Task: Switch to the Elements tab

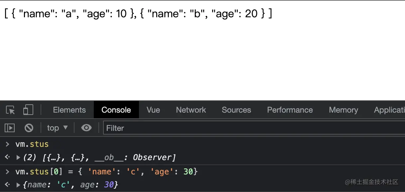Action: coord(69,110)
